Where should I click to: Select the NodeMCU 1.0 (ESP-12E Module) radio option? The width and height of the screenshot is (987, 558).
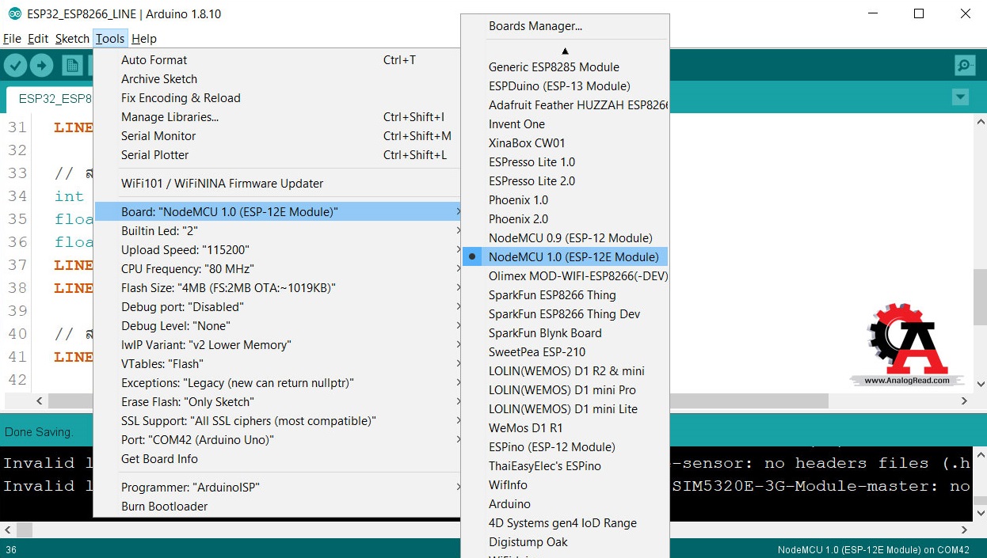tap(566, 257)
